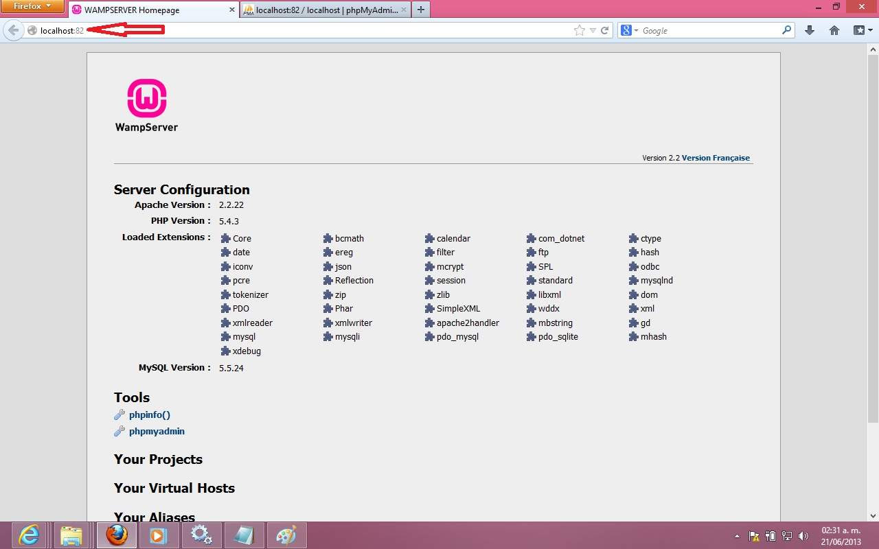Select MySQL version value 5.5.24
The height and width of the screenshot is (549, 879).
point(231,368)
